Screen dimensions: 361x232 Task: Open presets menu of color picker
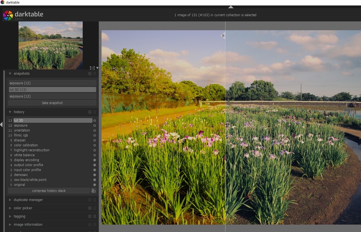[95, 208]
